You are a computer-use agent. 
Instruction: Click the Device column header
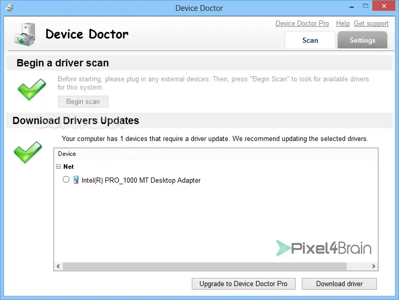pos(216,154)
